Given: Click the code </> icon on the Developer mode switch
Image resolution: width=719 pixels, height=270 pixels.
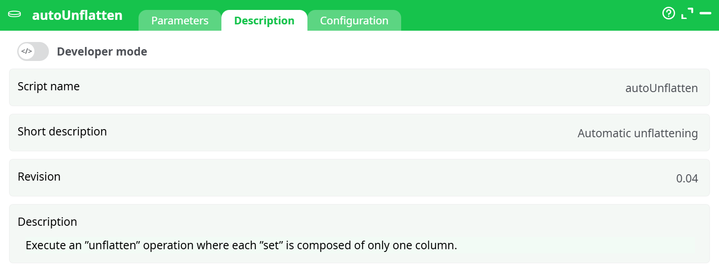Looking at the screenshot, I should click(x=26, y=51).
